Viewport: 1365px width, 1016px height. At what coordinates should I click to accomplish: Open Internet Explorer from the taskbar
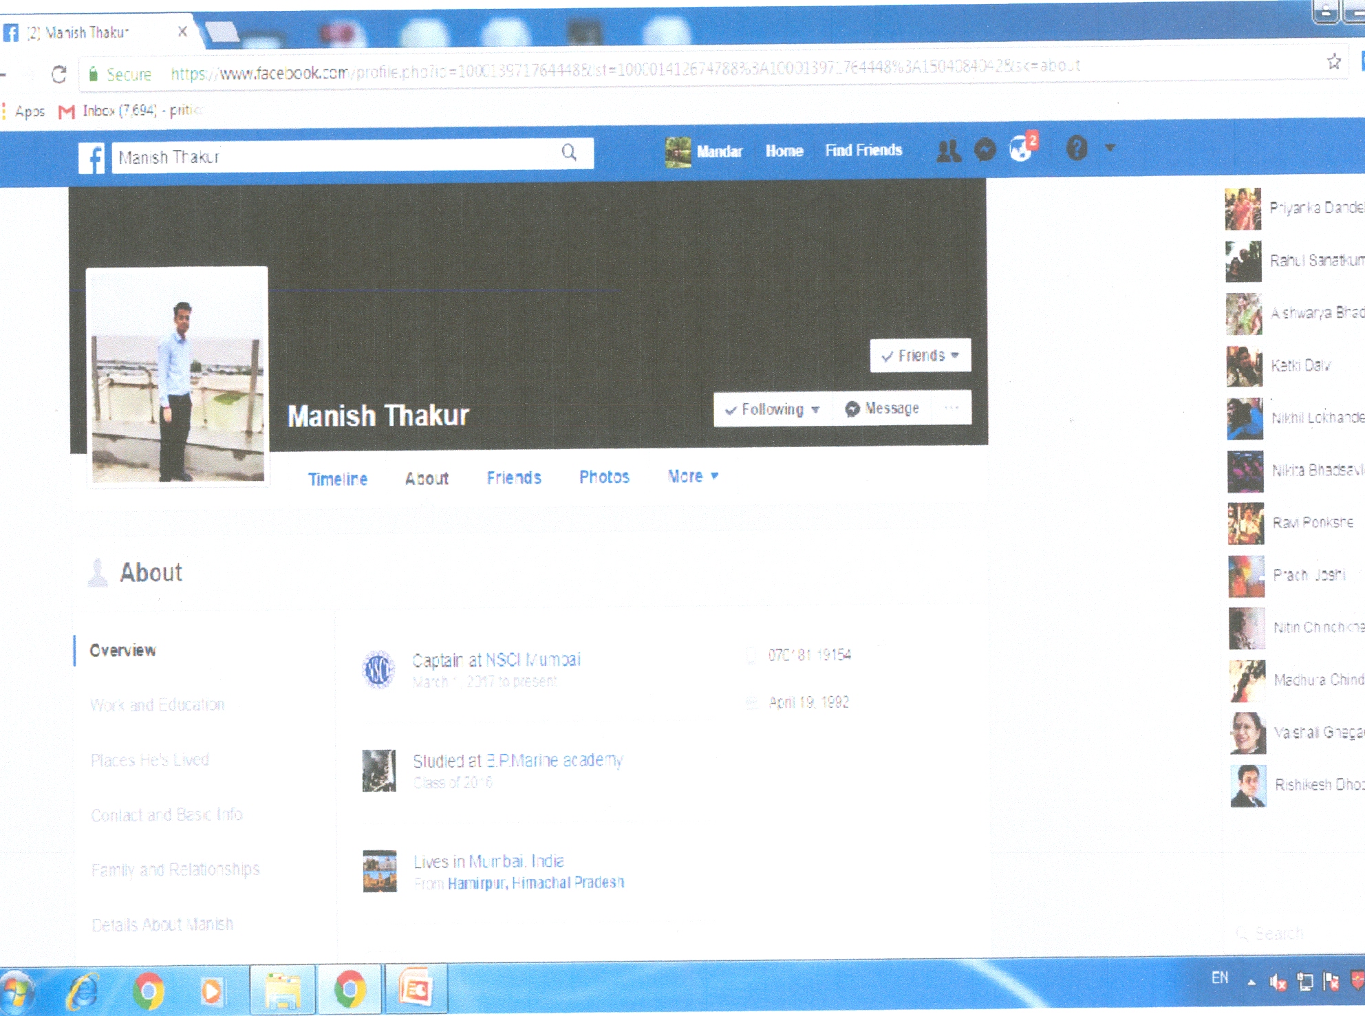click(x=84, y=991)
